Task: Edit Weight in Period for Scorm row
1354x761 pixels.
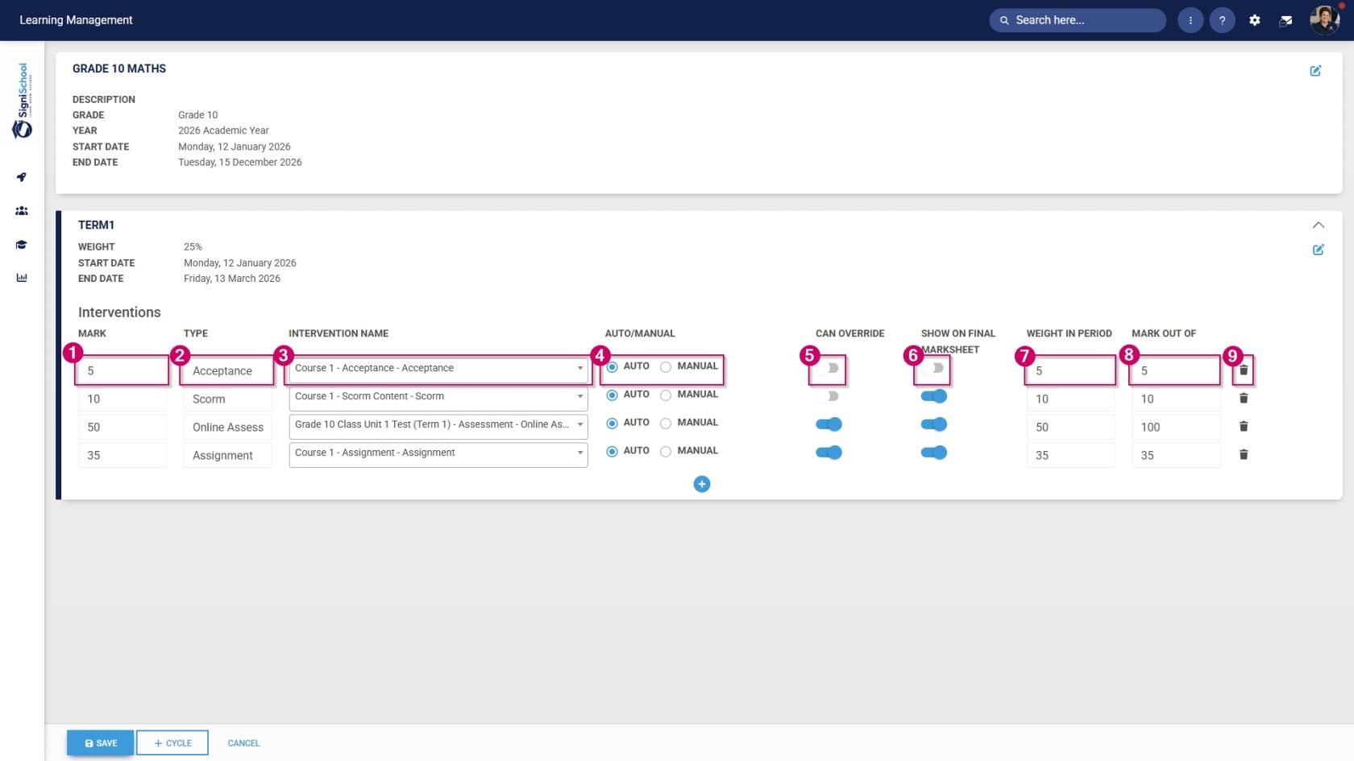Action: coord(1070,399)
